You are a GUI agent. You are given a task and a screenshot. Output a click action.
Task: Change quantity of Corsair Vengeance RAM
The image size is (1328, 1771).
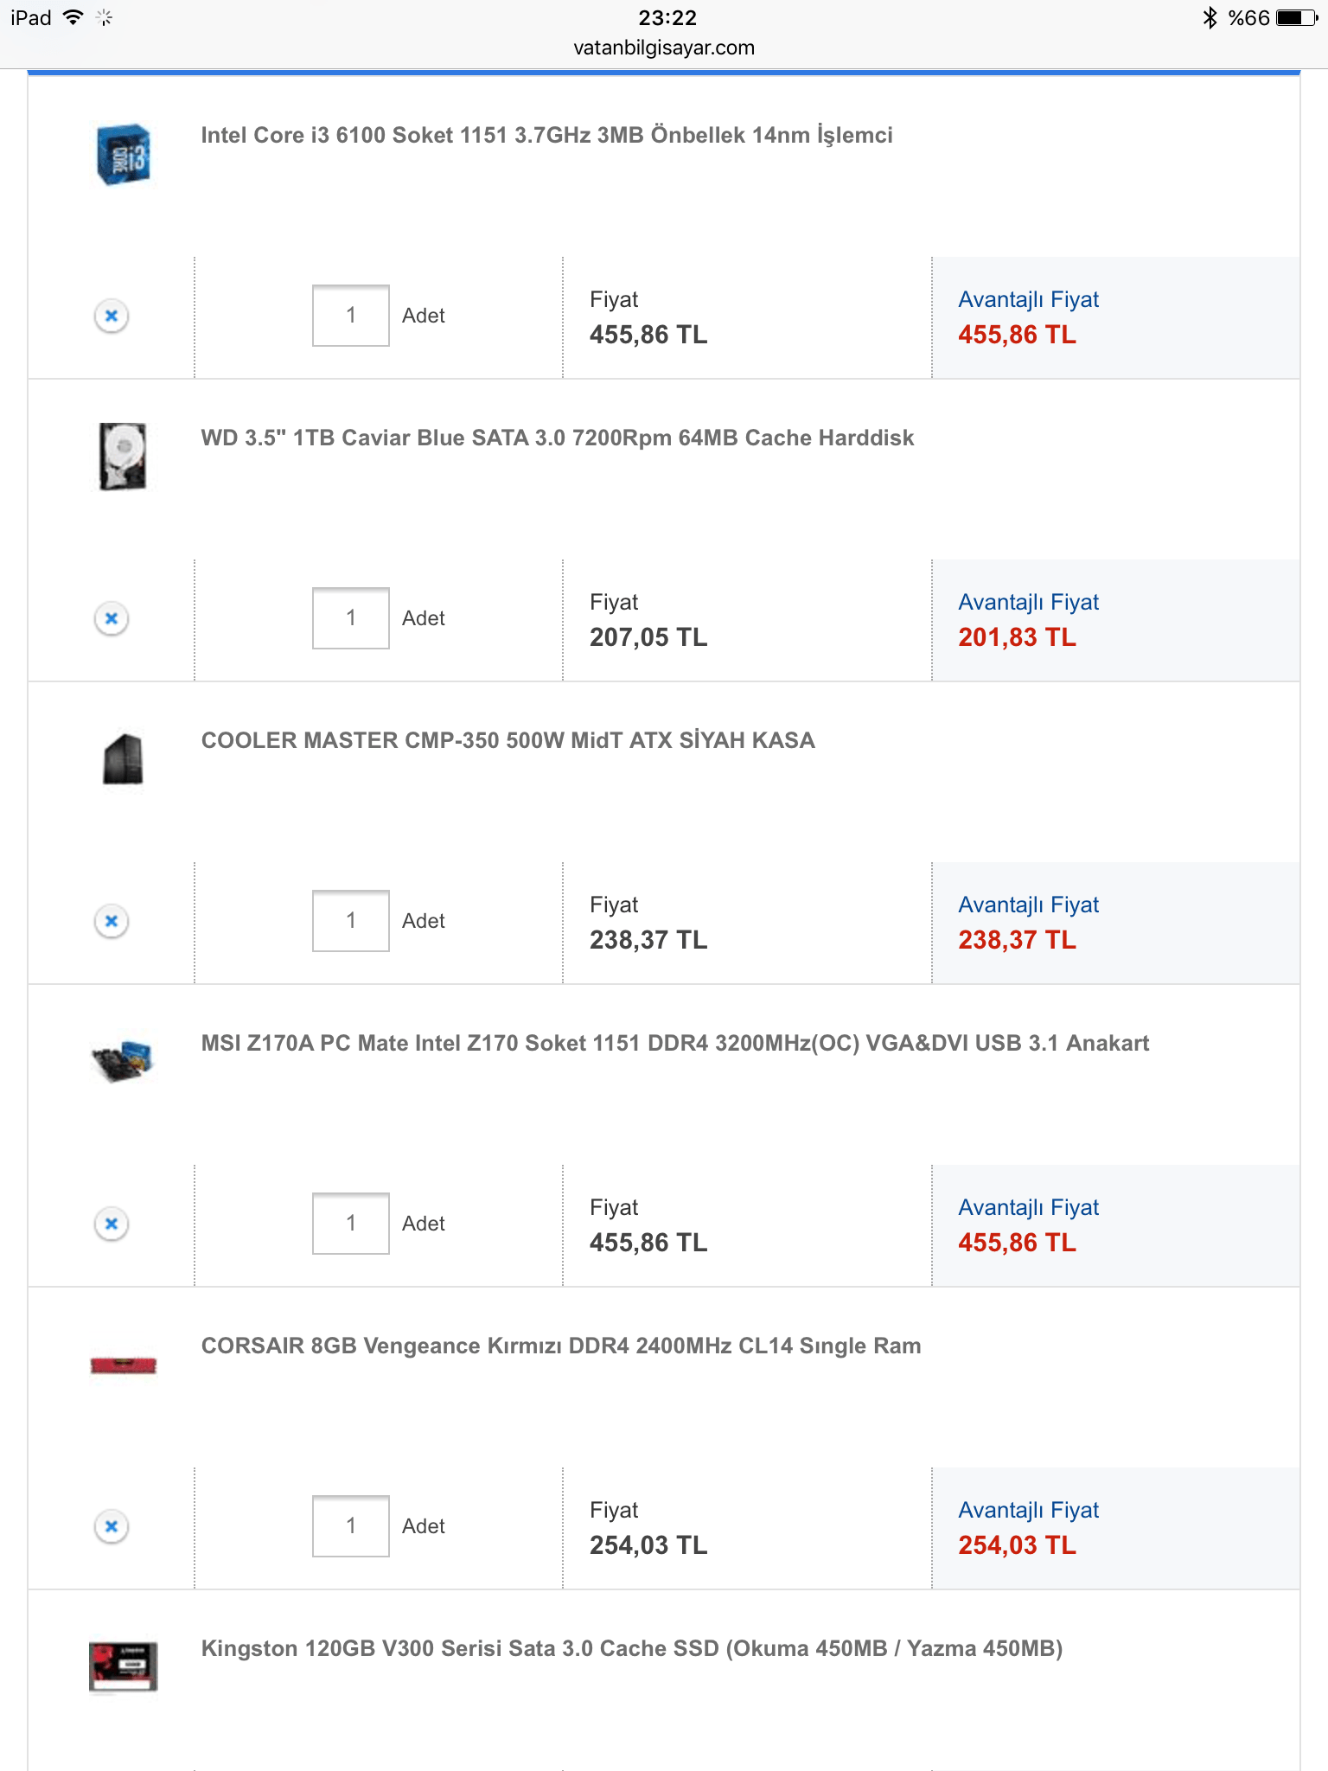click(350, 1526)
